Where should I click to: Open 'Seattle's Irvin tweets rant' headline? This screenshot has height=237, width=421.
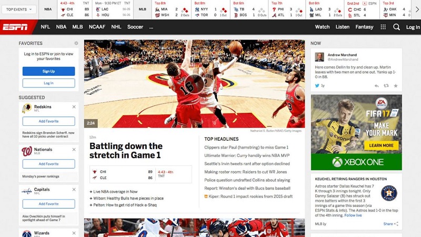point(247,164)
